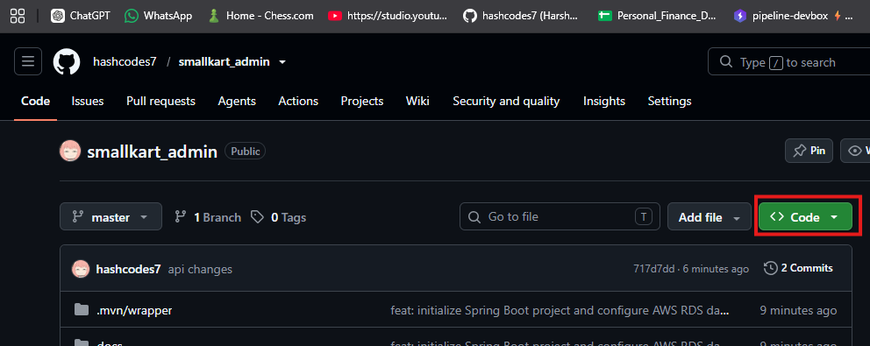Click the smallkart_admin repository title

(x=152, y=152)
